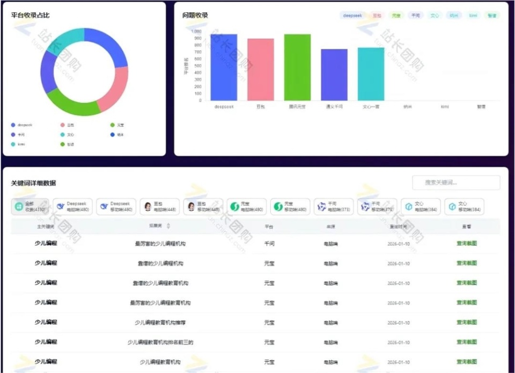
Task: Select the 千问 电脑端(373) filter tab
Action: click(x=333, y=207)
